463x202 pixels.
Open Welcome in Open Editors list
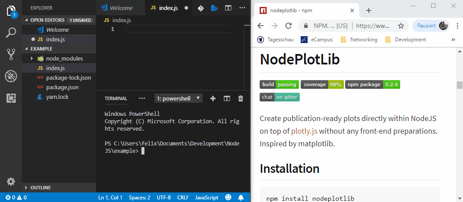(x=59, y=30)
